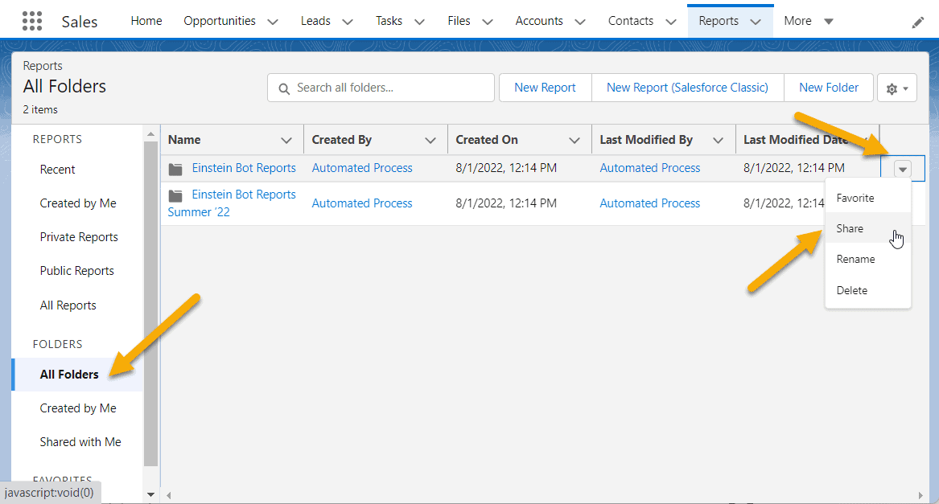Click the folder icon beside Einstein Bot Reports
Image resolution: width=939 pixels, height=504 pixels.
(176, 168)
